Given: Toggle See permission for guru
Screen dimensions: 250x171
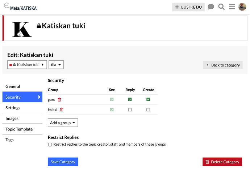Looking at the screenshot, I should tap(112, 99).
